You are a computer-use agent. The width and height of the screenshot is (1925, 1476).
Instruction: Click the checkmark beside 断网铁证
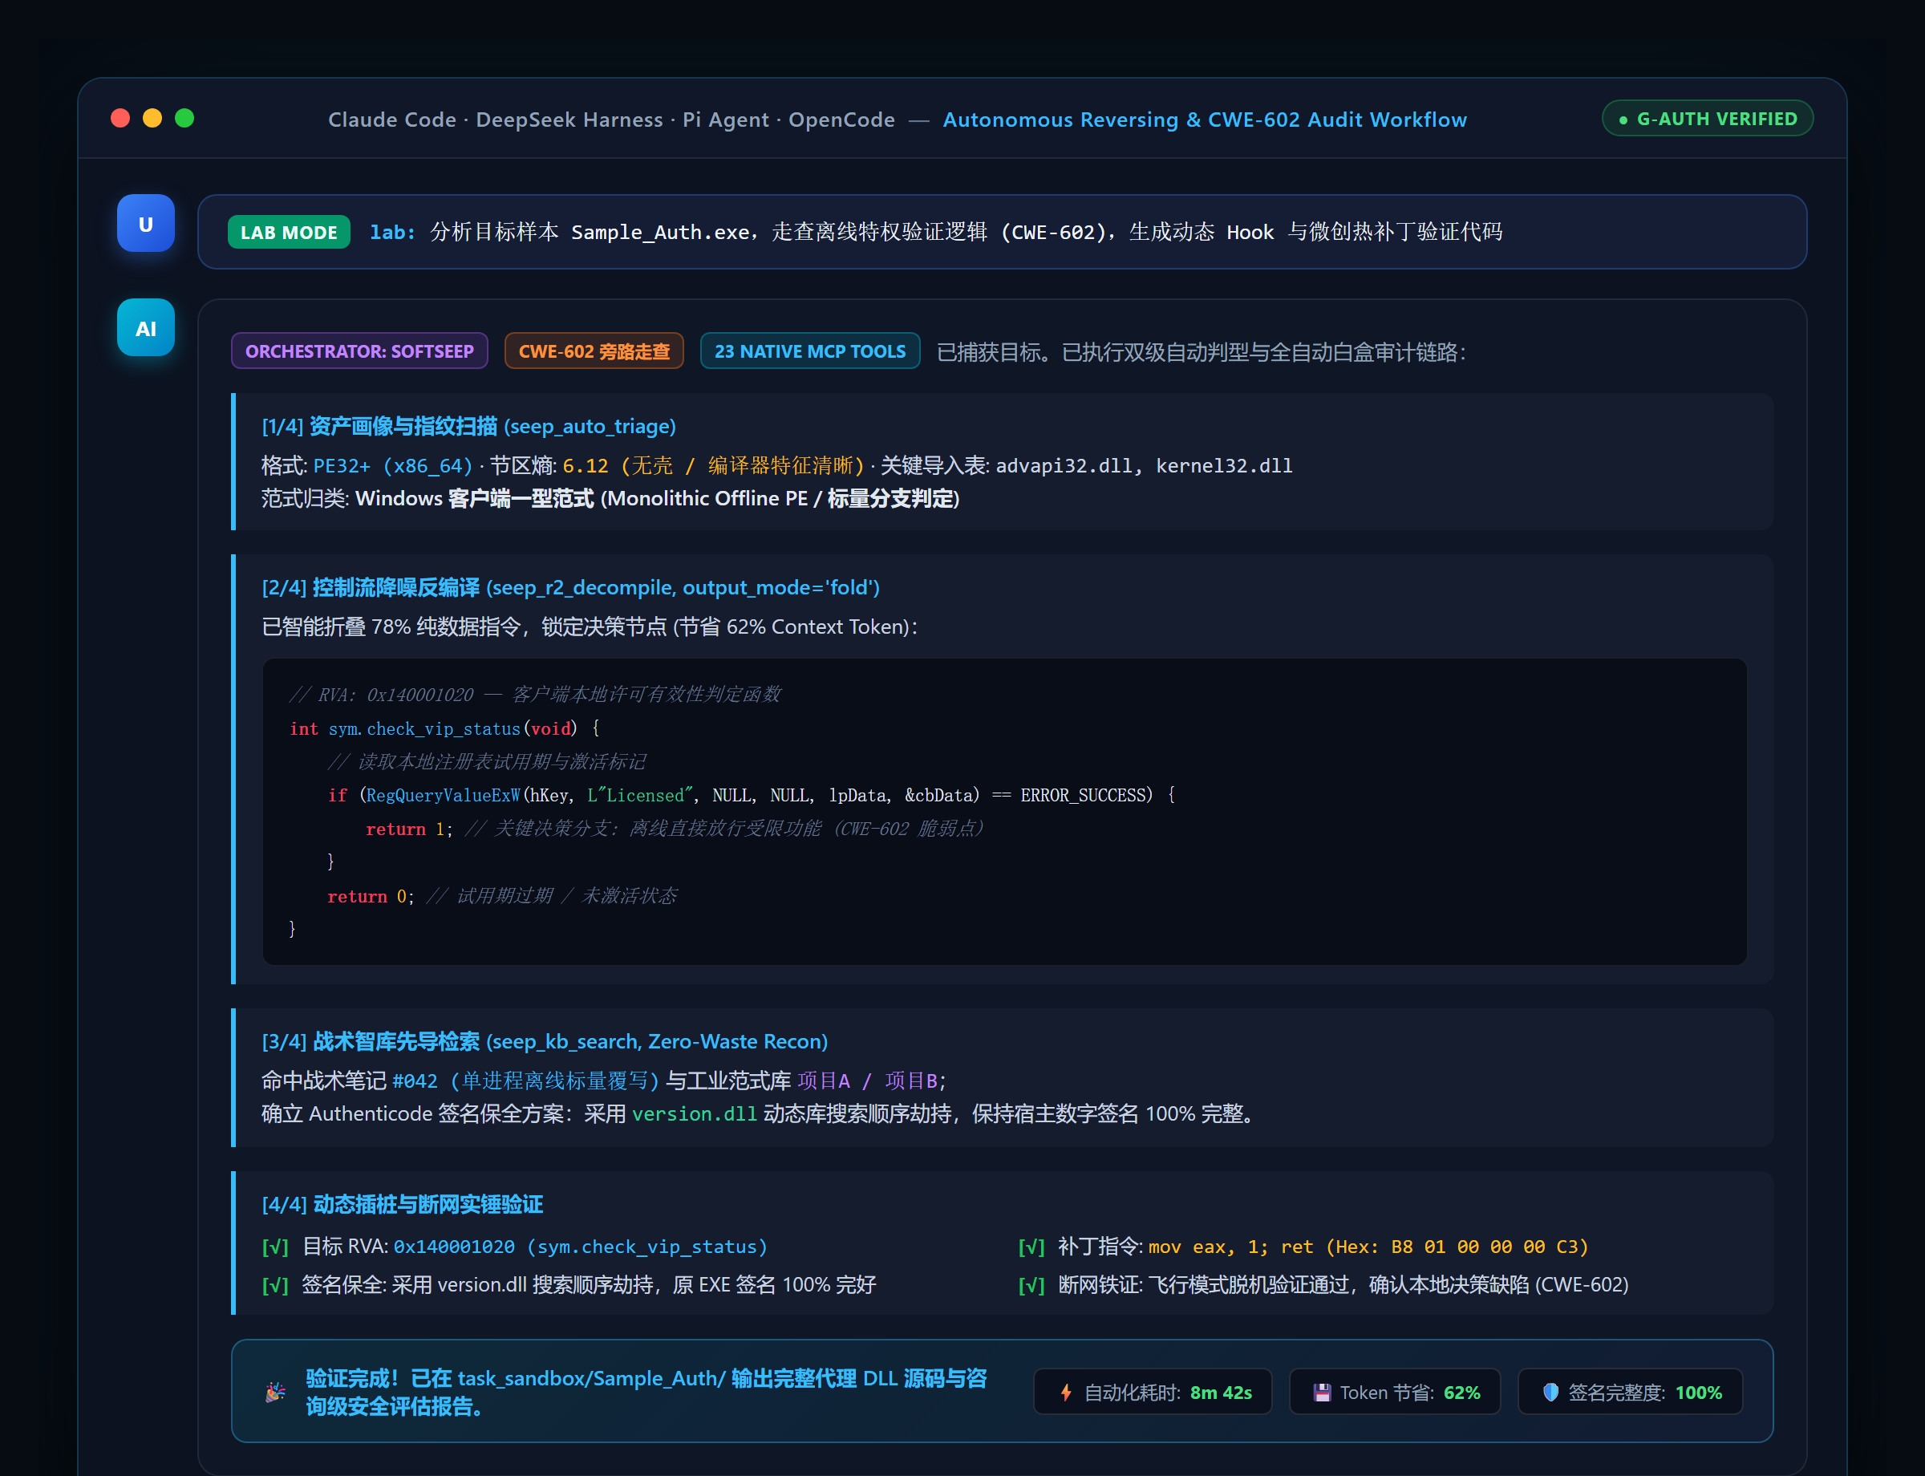coord(1031,1285)
